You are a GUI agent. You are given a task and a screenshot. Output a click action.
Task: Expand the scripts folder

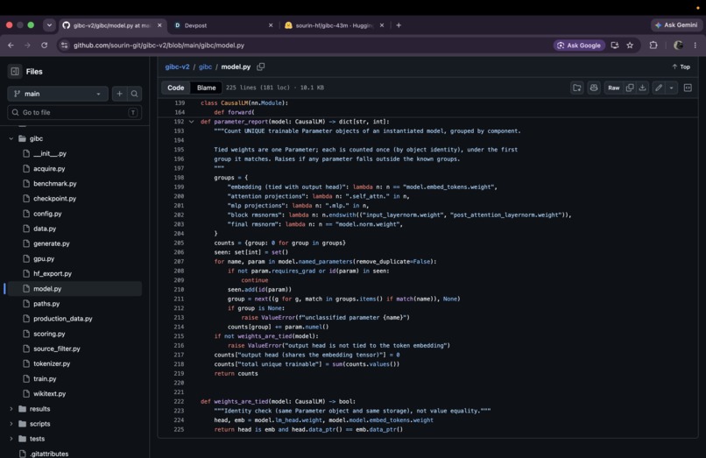(x=11, y=424)
